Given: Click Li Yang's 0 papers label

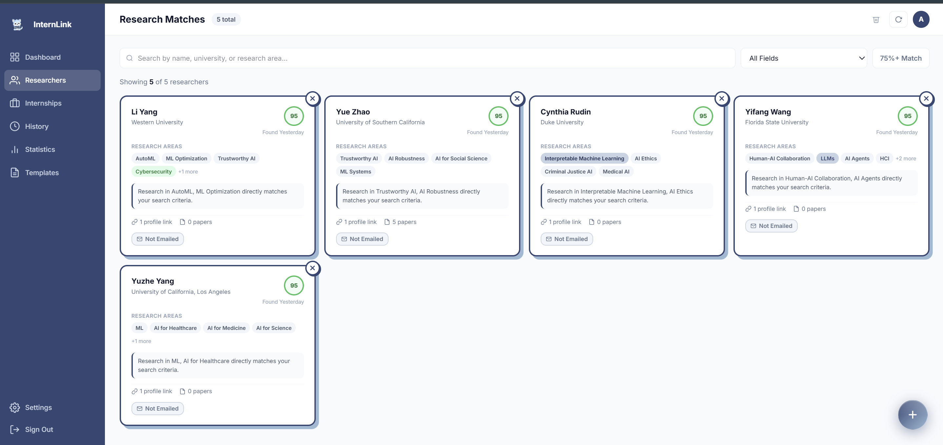Looking at the screenshot, I should (196, 222).
